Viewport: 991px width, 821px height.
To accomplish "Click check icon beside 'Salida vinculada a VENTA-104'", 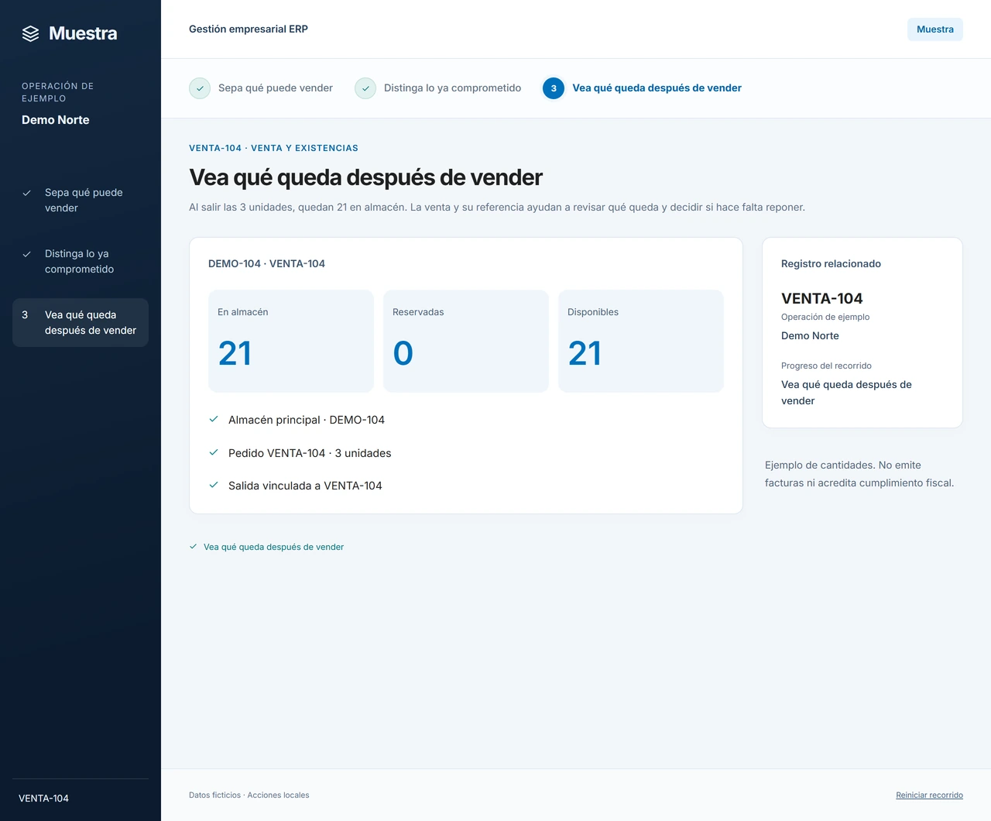I will (214, 485).
